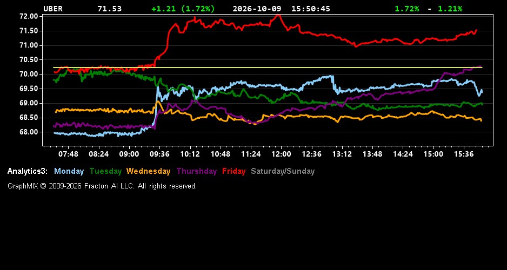The height and width of the screenshot is (270, 507).
Task: Click the 71.50 y-axis label
Action: (x=29, y=31)
